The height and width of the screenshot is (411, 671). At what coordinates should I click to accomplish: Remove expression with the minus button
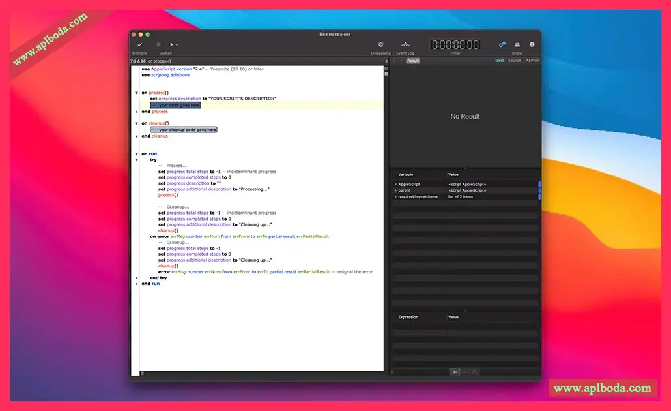pos(464,372)
